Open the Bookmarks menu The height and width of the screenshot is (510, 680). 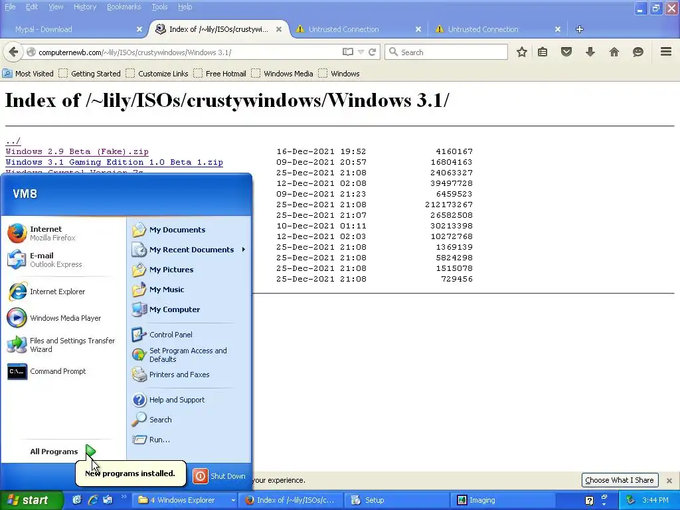[124, 7]
